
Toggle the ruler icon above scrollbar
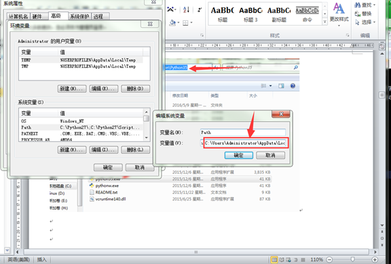pos(381,47)
